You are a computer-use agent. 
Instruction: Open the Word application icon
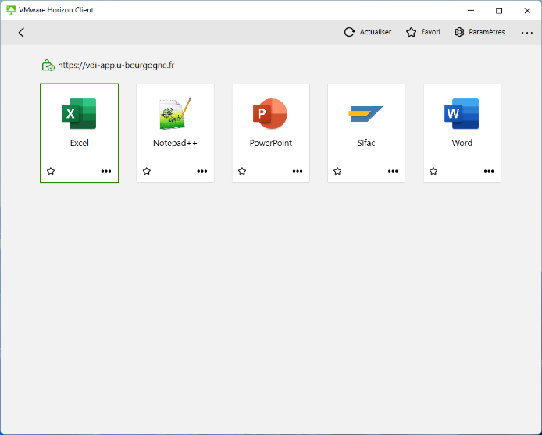(x=462, y=114)
